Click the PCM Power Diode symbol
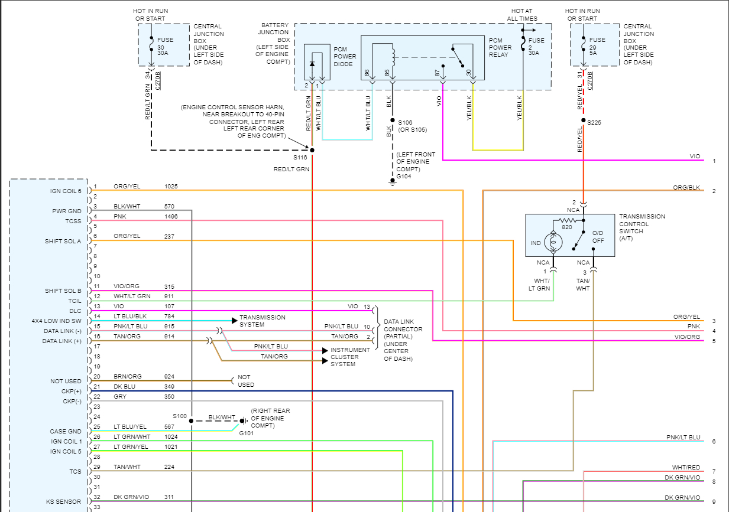Viewport: 729px width, 512px height. 313,63
